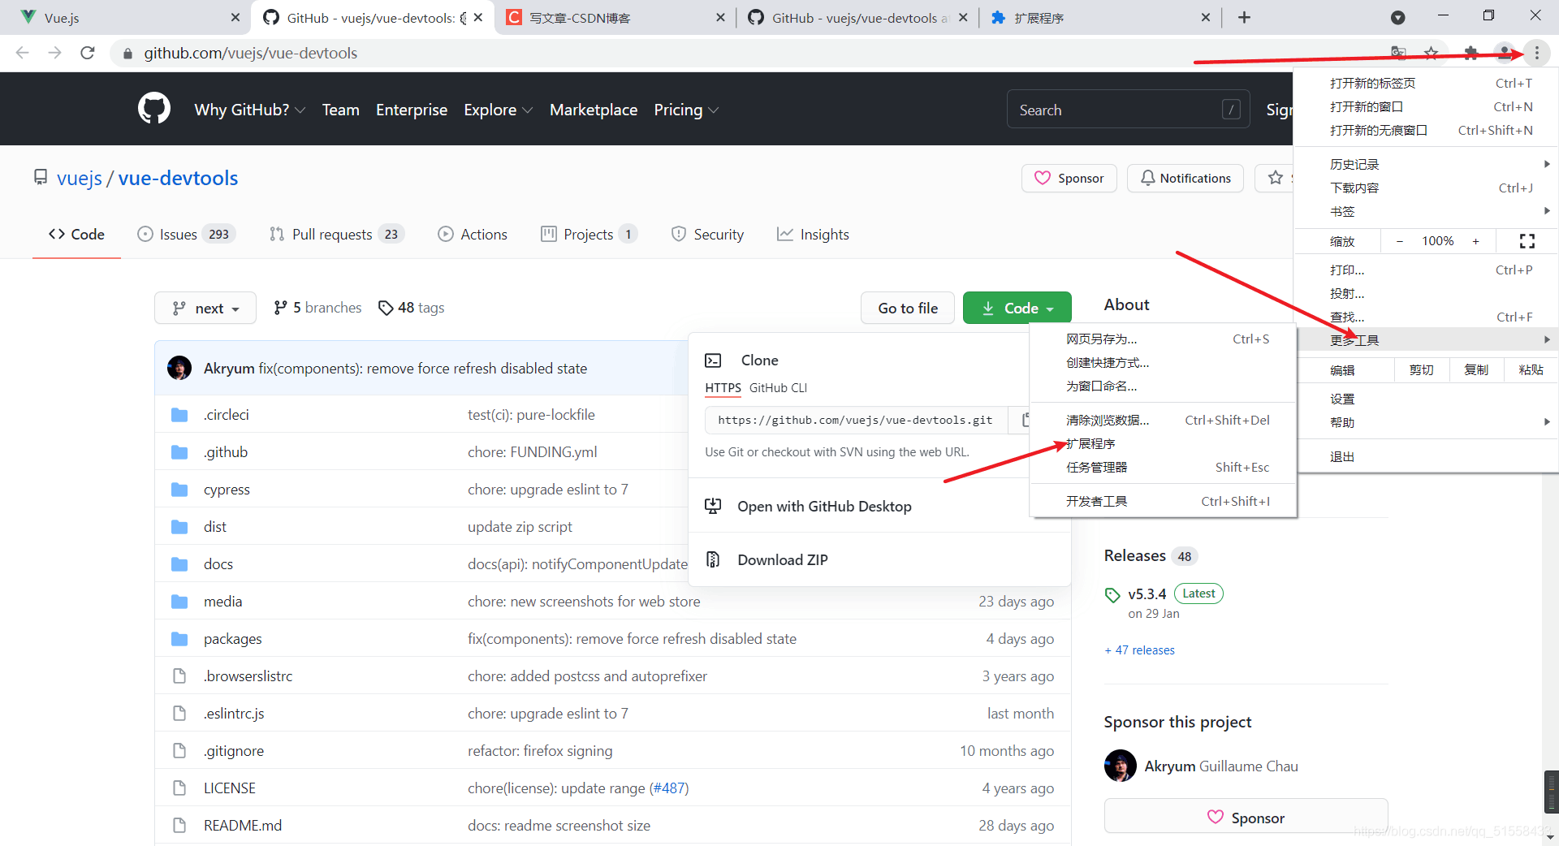Click the fullscreen zoom icon in Chrome menu

pyautogui.click(x=1527, y=241)
